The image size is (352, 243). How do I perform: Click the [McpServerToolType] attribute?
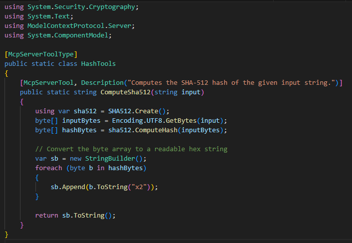(41, 54)
